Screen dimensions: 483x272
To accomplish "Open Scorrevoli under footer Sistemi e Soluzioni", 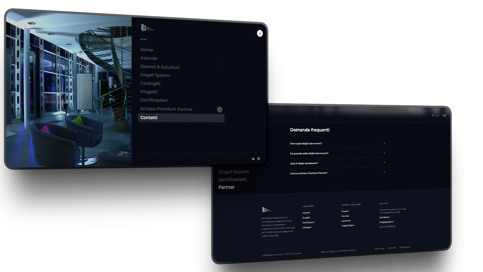I will click(x=346, y=221).
